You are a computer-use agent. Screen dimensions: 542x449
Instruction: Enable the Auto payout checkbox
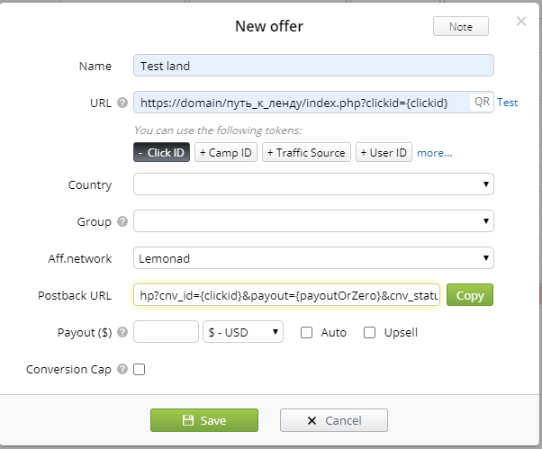tap(306, 333)
